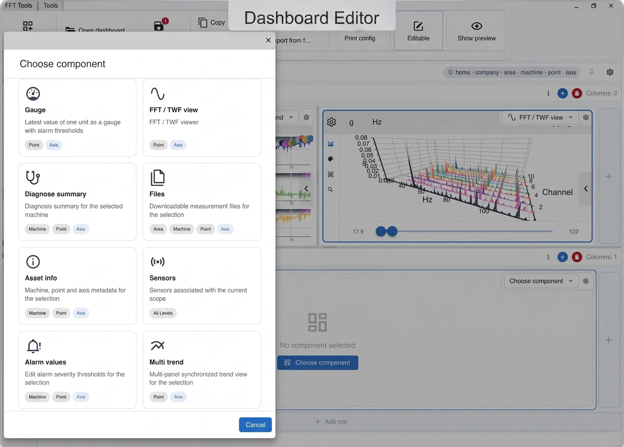The height and width of the screenshot is (447, 624).
Task: Choose the Asset info icon
Action: click(33, 262)
